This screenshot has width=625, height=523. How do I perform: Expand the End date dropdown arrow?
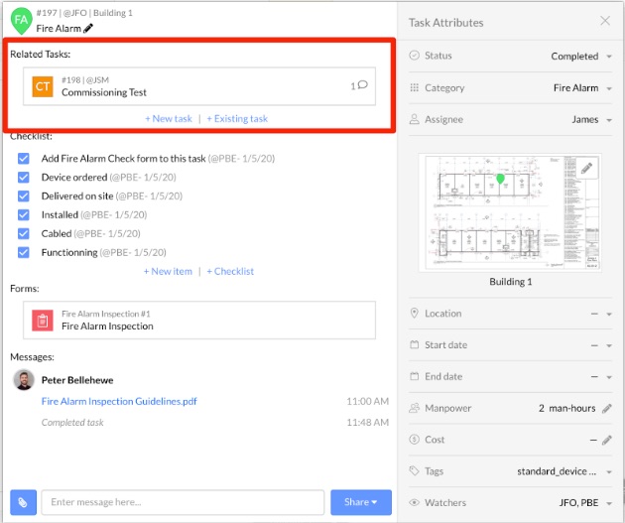[609, 377]
